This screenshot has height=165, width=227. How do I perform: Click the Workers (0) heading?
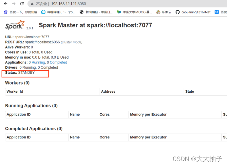pos(17,83)
